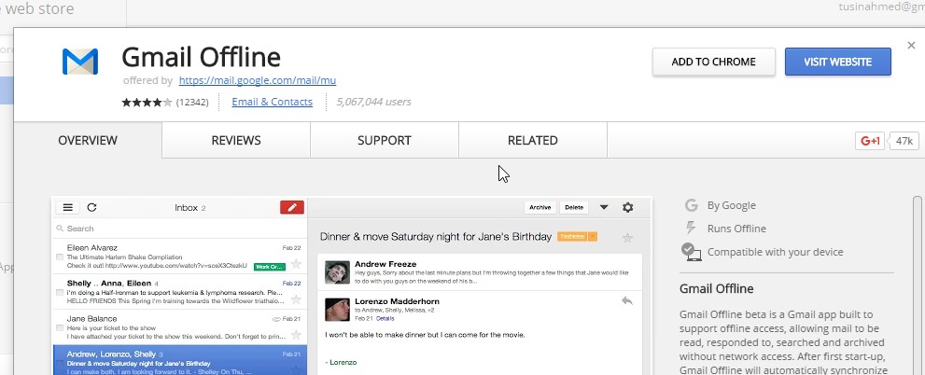Viewport: 925px width, 375px height.
Task: Click the star rating icons
Action: (147, 102)
